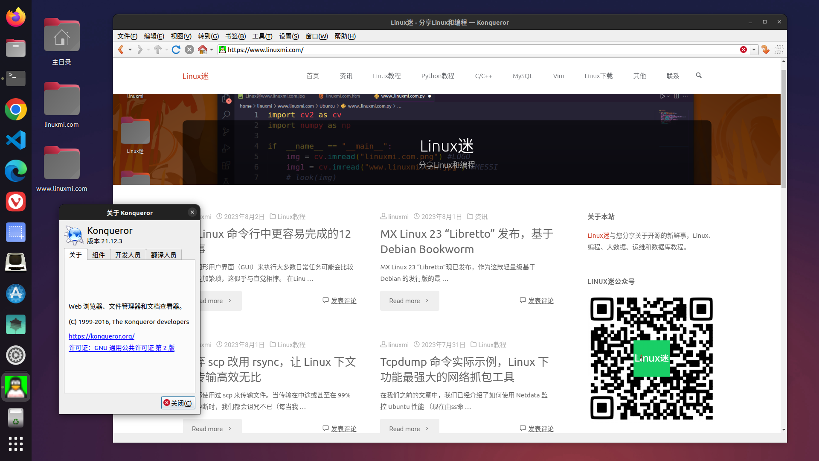Click the Forward arrow in Konqueror toolbar
The image size is (819, 461).
coord(139,50)
